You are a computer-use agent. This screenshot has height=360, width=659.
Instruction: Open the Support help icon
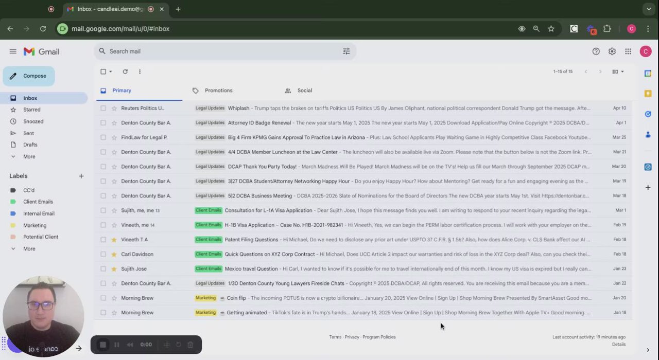[596, 51]
